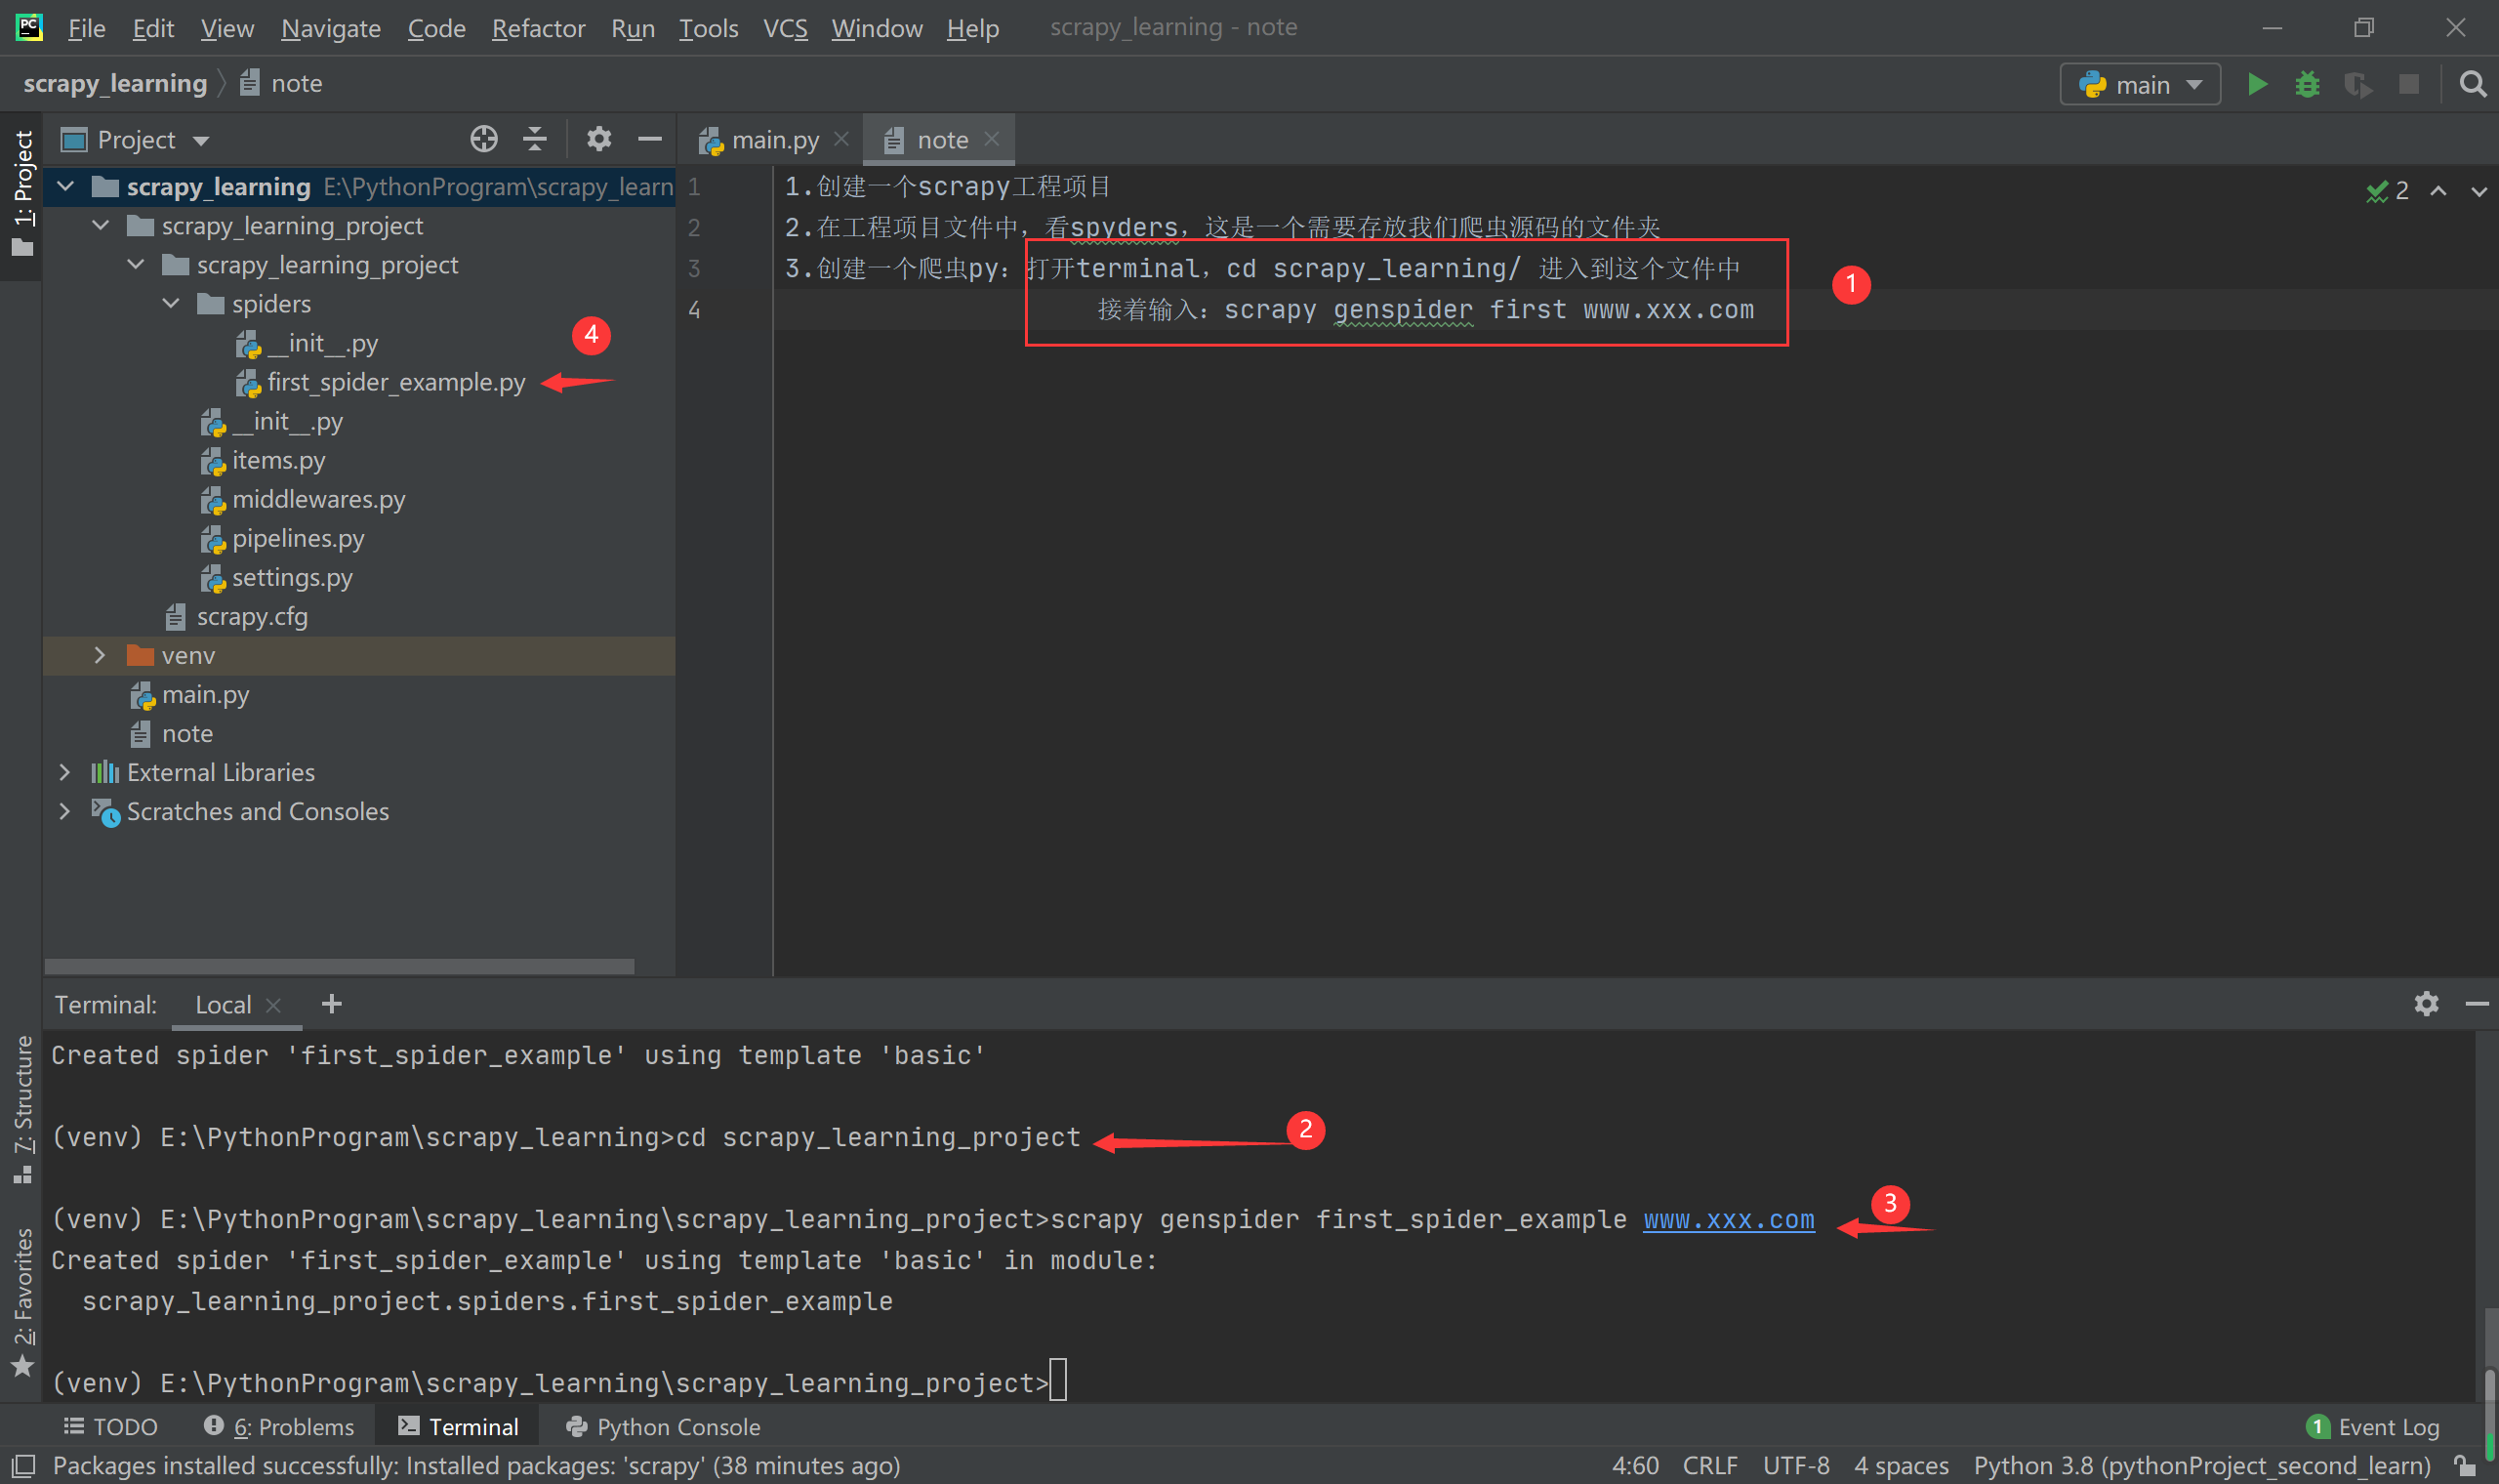
Task: Open the Tools menu
Action: point(708,28)
